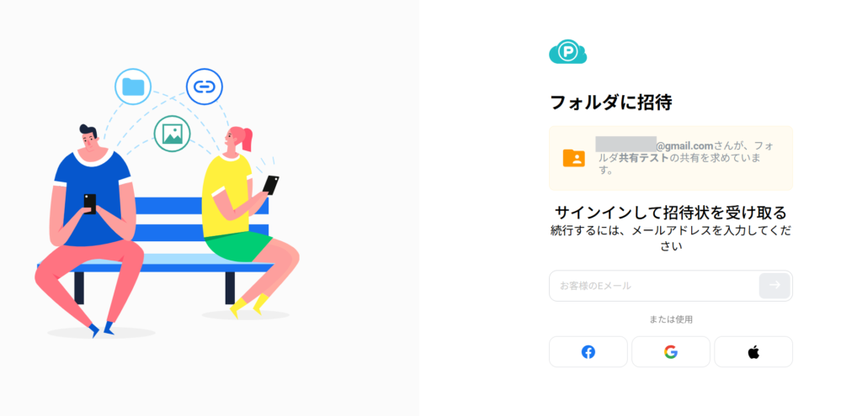Click the @gmail.com sender address
Screen dimensions: 862x416
point(684,145)
